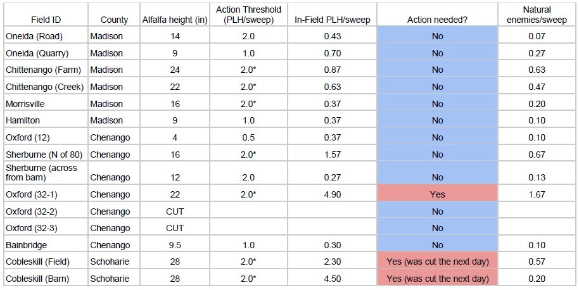Select Yes (was cut the next day) for Cobleskill (Field)
579x290 pixels.
click(437, 262)
